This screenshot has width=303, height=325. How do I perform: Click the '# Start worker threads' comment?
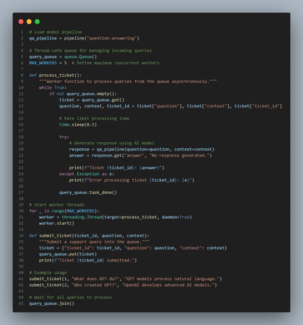(57, 205)
